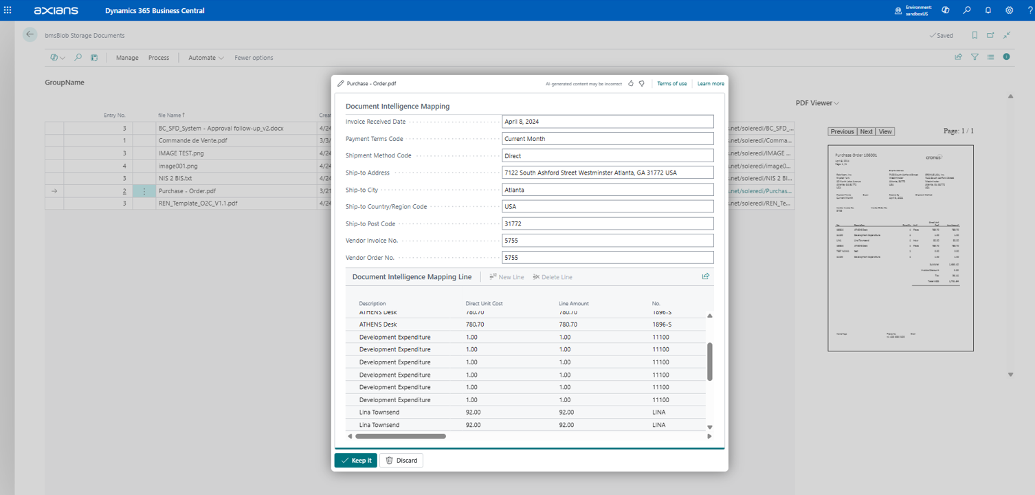Click the thumbs up feedback icon

tap(631, 84)
